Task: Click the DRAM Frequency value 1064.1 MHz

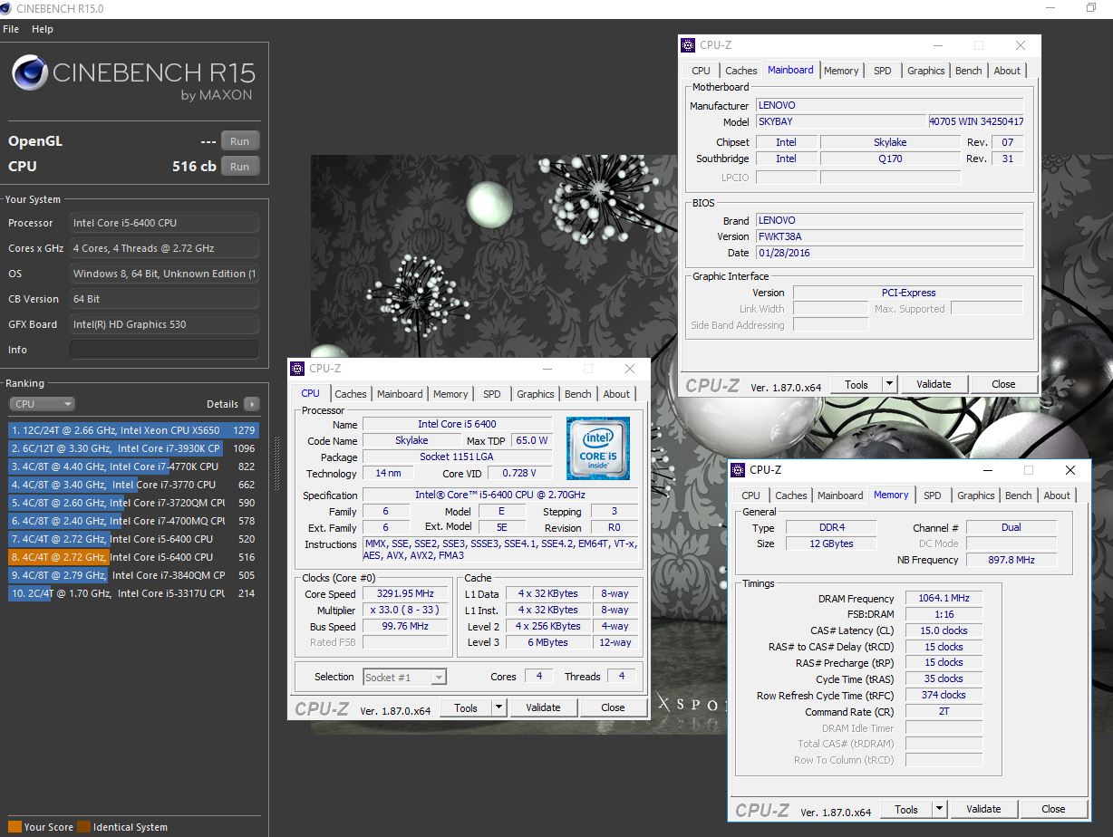Action: pyautogui.click(x=944, y=599)
